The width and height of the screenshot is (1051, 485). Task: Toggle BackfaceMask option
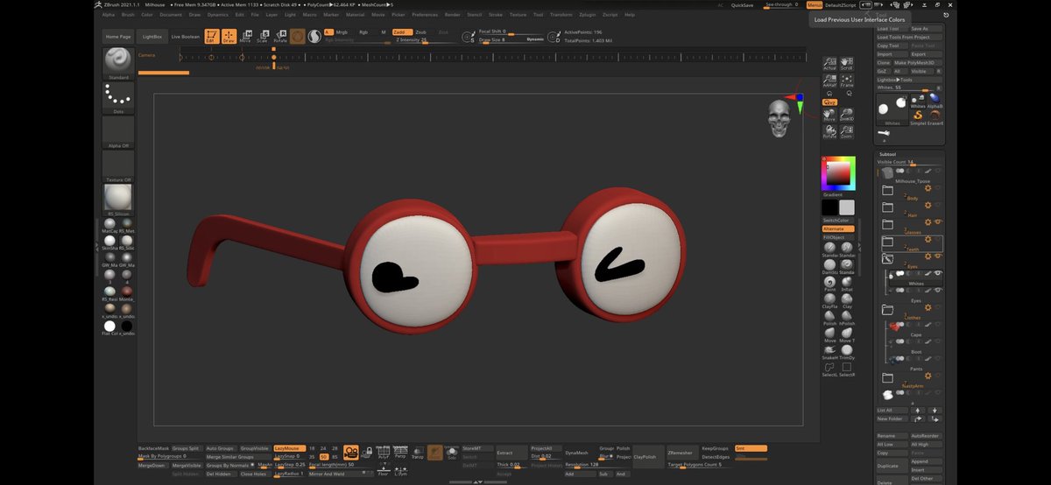[153, 447]
